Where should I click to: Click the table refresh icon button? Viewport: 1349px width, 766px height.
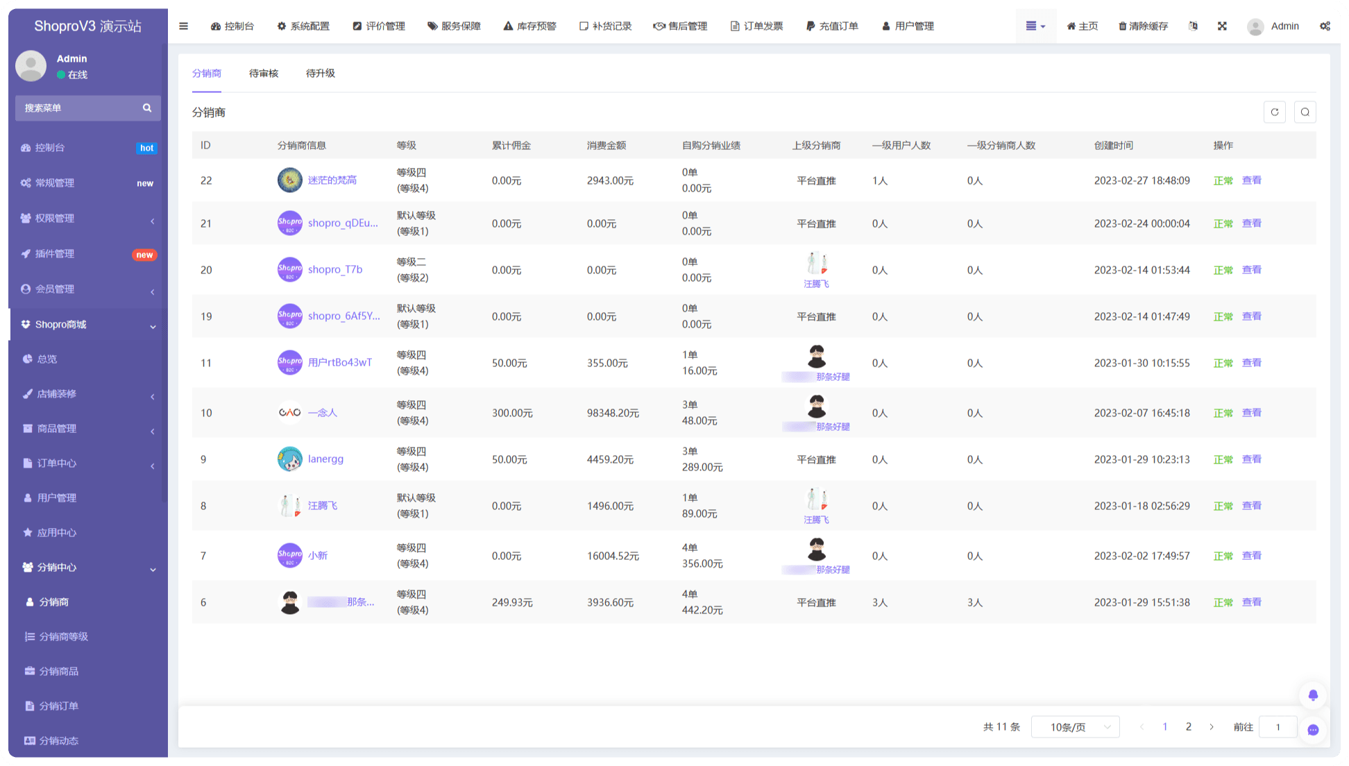pyautogui.click(x=1275, y=112)
